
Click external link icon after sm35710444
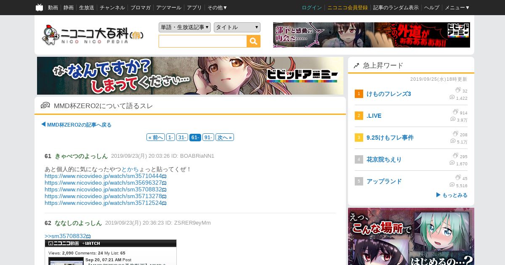[164, 176]
